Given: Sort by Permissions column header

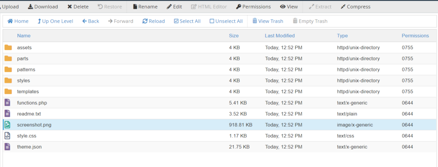Looking at the screenshot, I should pyautogui.click(x=415, y=36).
